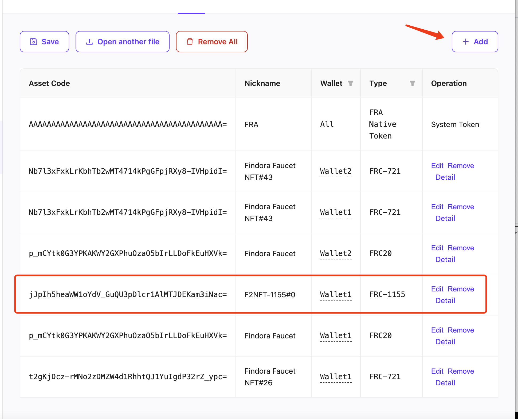Remove the Findora Faucet NFT#26 asset
The height and width of the screenshot is (419, 518).
point(461,371)
